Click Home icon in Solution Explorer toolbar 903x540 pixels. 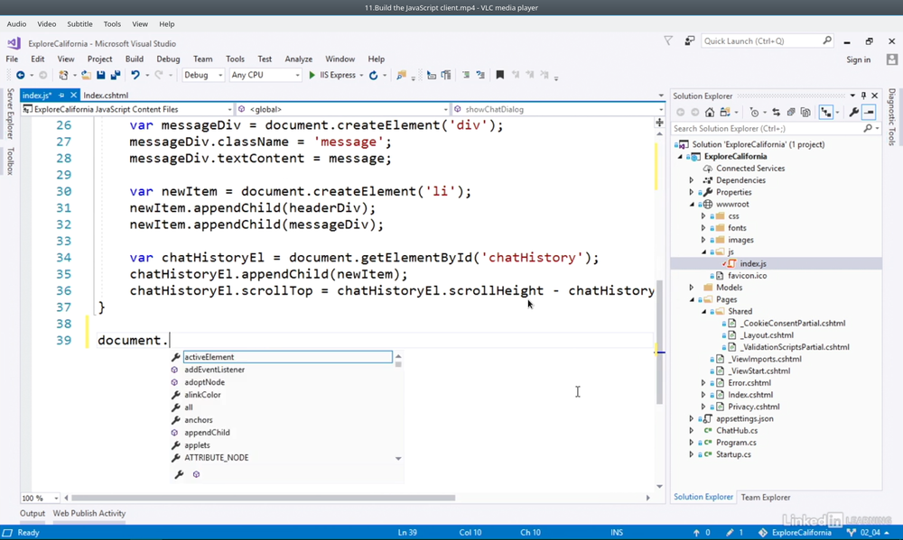pyautogui.click(x=710, y=112)
